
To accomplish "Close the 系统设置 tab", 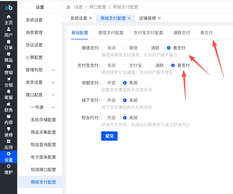I will pos(90,18).
